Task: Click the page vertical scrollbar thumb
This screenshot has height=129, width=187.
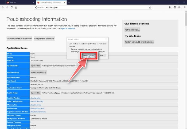Action: pos(186,19)
